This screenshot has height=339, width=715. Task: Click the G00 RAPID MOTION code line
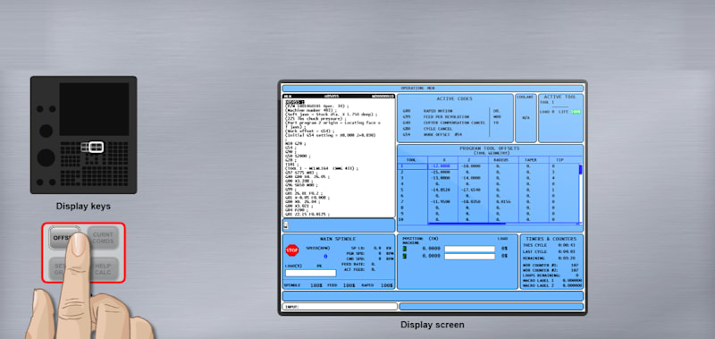click(428, 111)
